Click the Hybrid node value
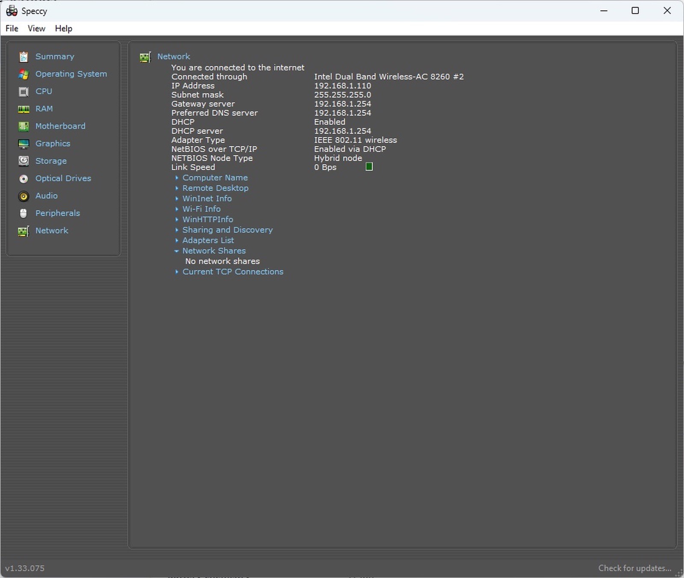The image size is (684, 578). click(338, 158)
